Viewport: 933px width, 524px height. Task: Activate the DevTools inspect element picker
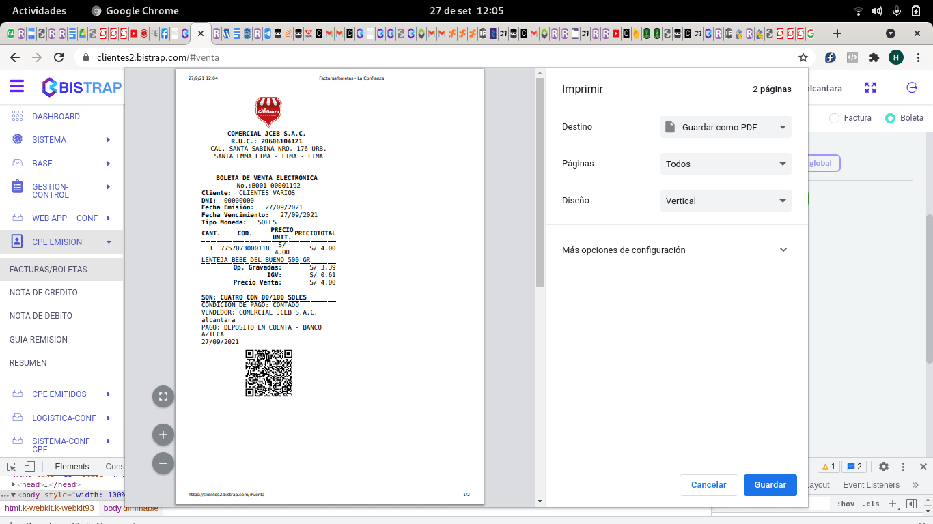click(x=12, y=467)
